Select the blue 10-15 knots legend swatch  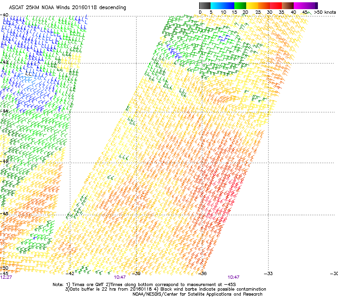[x=228, y=5]
